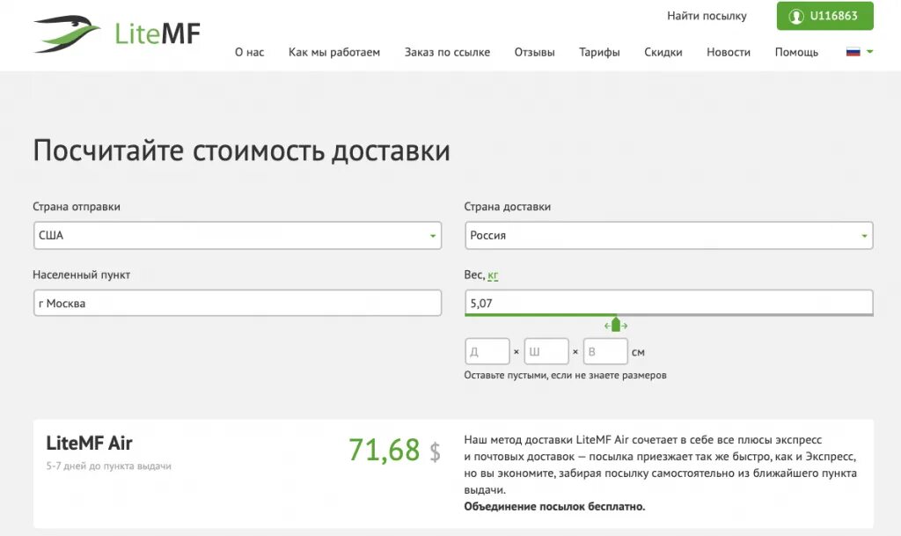Click the 'LiteMF Air' delivery method title
Screen dimensions: 901x536
point(89,443)
